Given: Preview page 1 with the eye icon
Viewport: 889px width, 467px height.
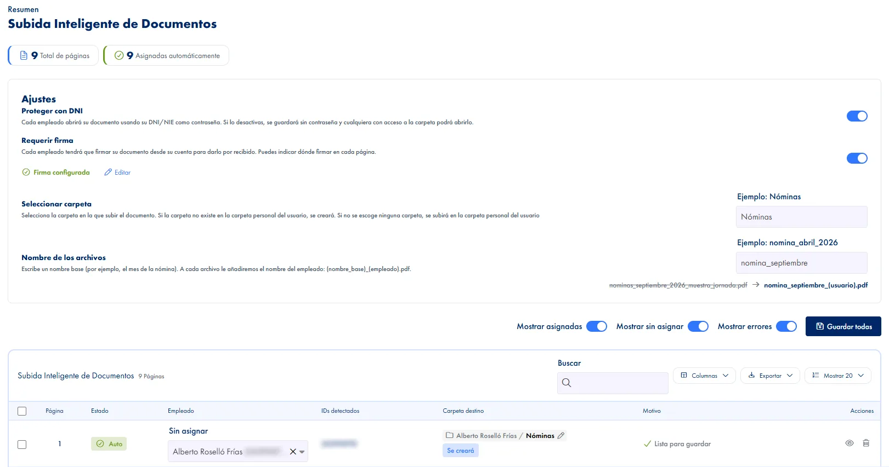Looking at the screenshot, I should tap(850, 443).
